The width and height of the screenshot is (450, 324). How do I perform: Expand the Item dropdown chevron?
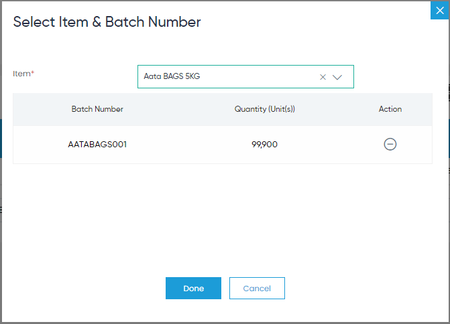337,77
